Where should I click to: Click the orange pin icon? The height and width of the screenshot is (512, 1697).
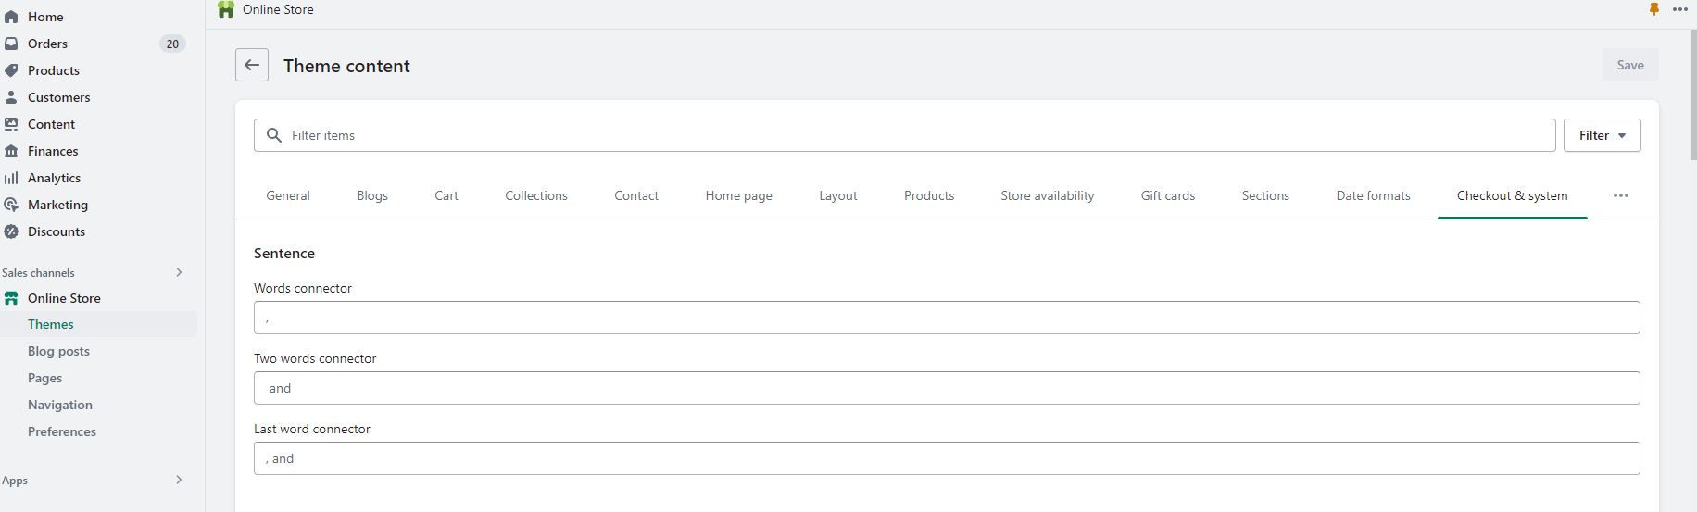tap(1653, 9)
